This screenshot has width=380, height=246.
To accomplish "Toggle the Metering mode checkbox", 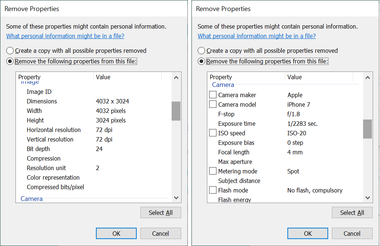I will click(x=213, y=171).
